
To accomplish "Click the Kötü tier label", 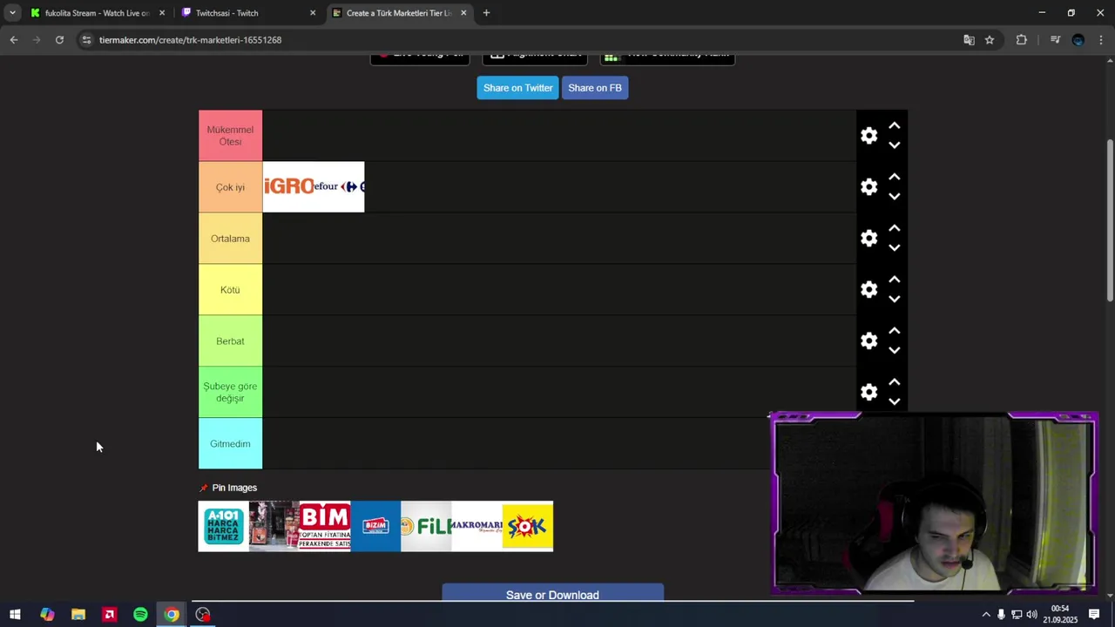I will click(x=230, y=290).
